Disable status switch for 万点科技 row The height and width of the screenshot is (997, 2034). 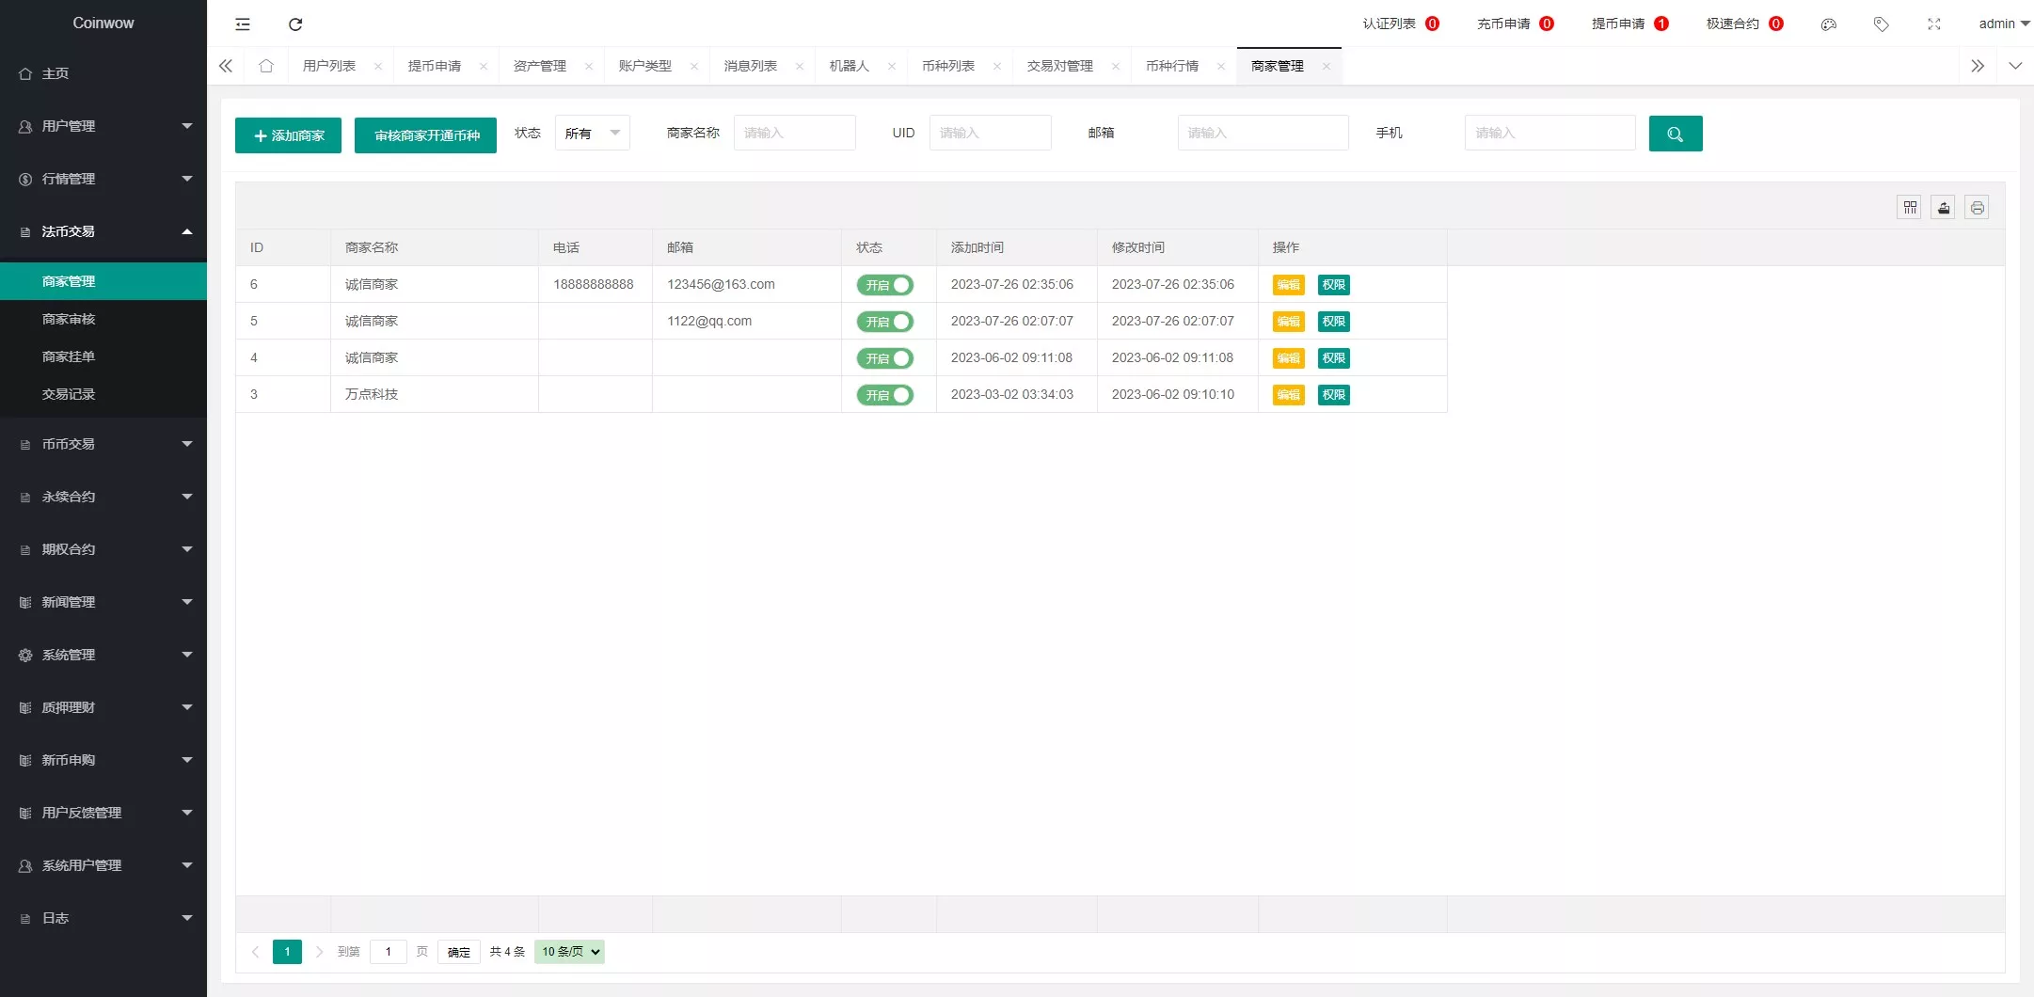click(884, 395)
